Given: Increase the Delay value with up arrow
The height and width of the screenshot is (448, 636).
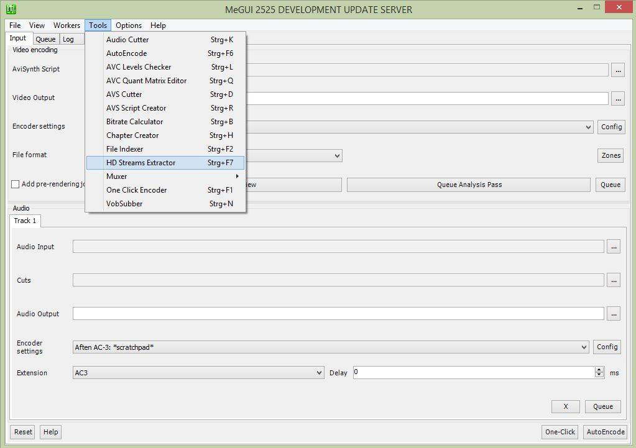Looking at the screenshot, I should (599, 370).
